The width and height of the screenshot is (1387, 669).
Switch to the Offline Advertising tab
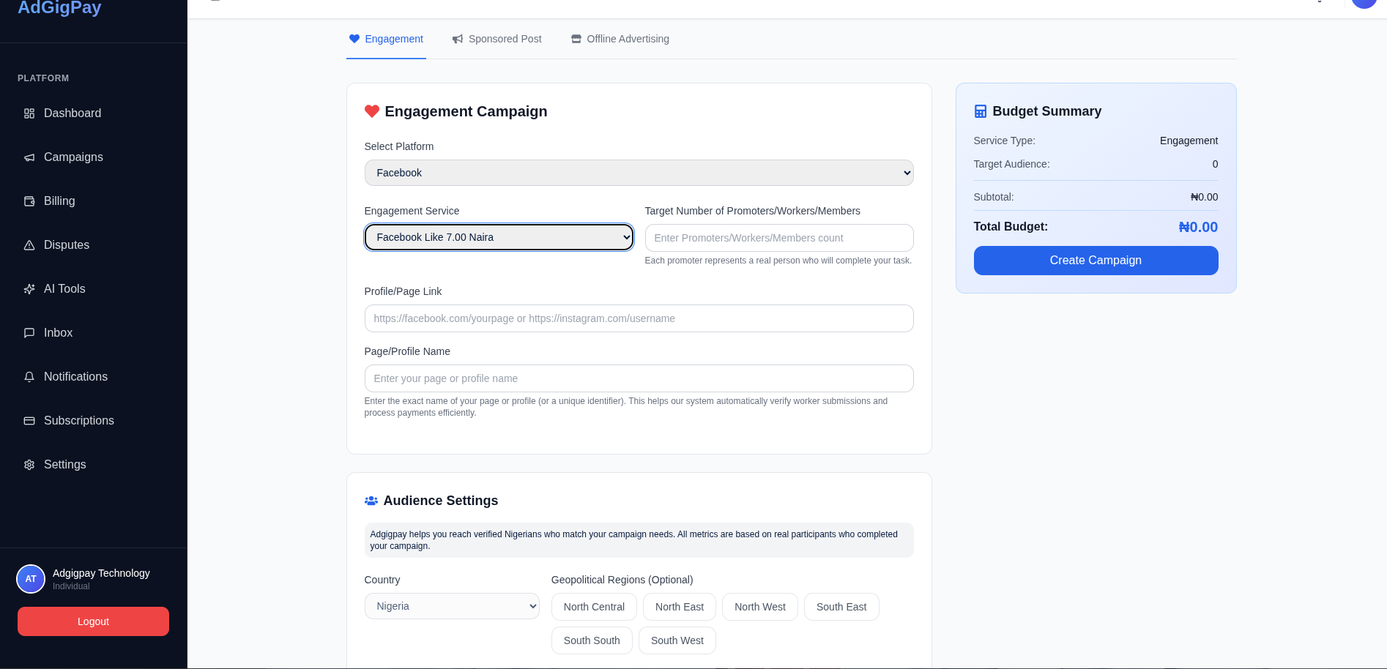coord(620,39)
